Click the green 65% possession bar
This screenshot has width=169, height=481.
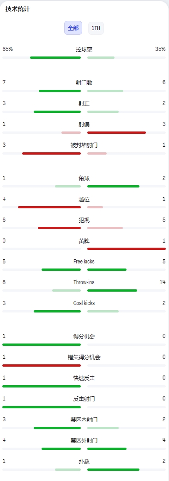[x=55, y=58]
